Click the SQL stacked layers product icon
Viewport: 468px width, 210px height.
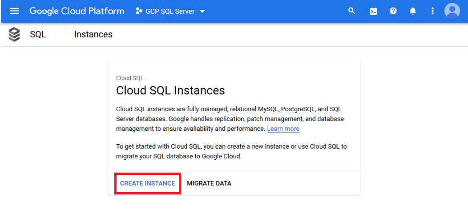coord(14,35)
